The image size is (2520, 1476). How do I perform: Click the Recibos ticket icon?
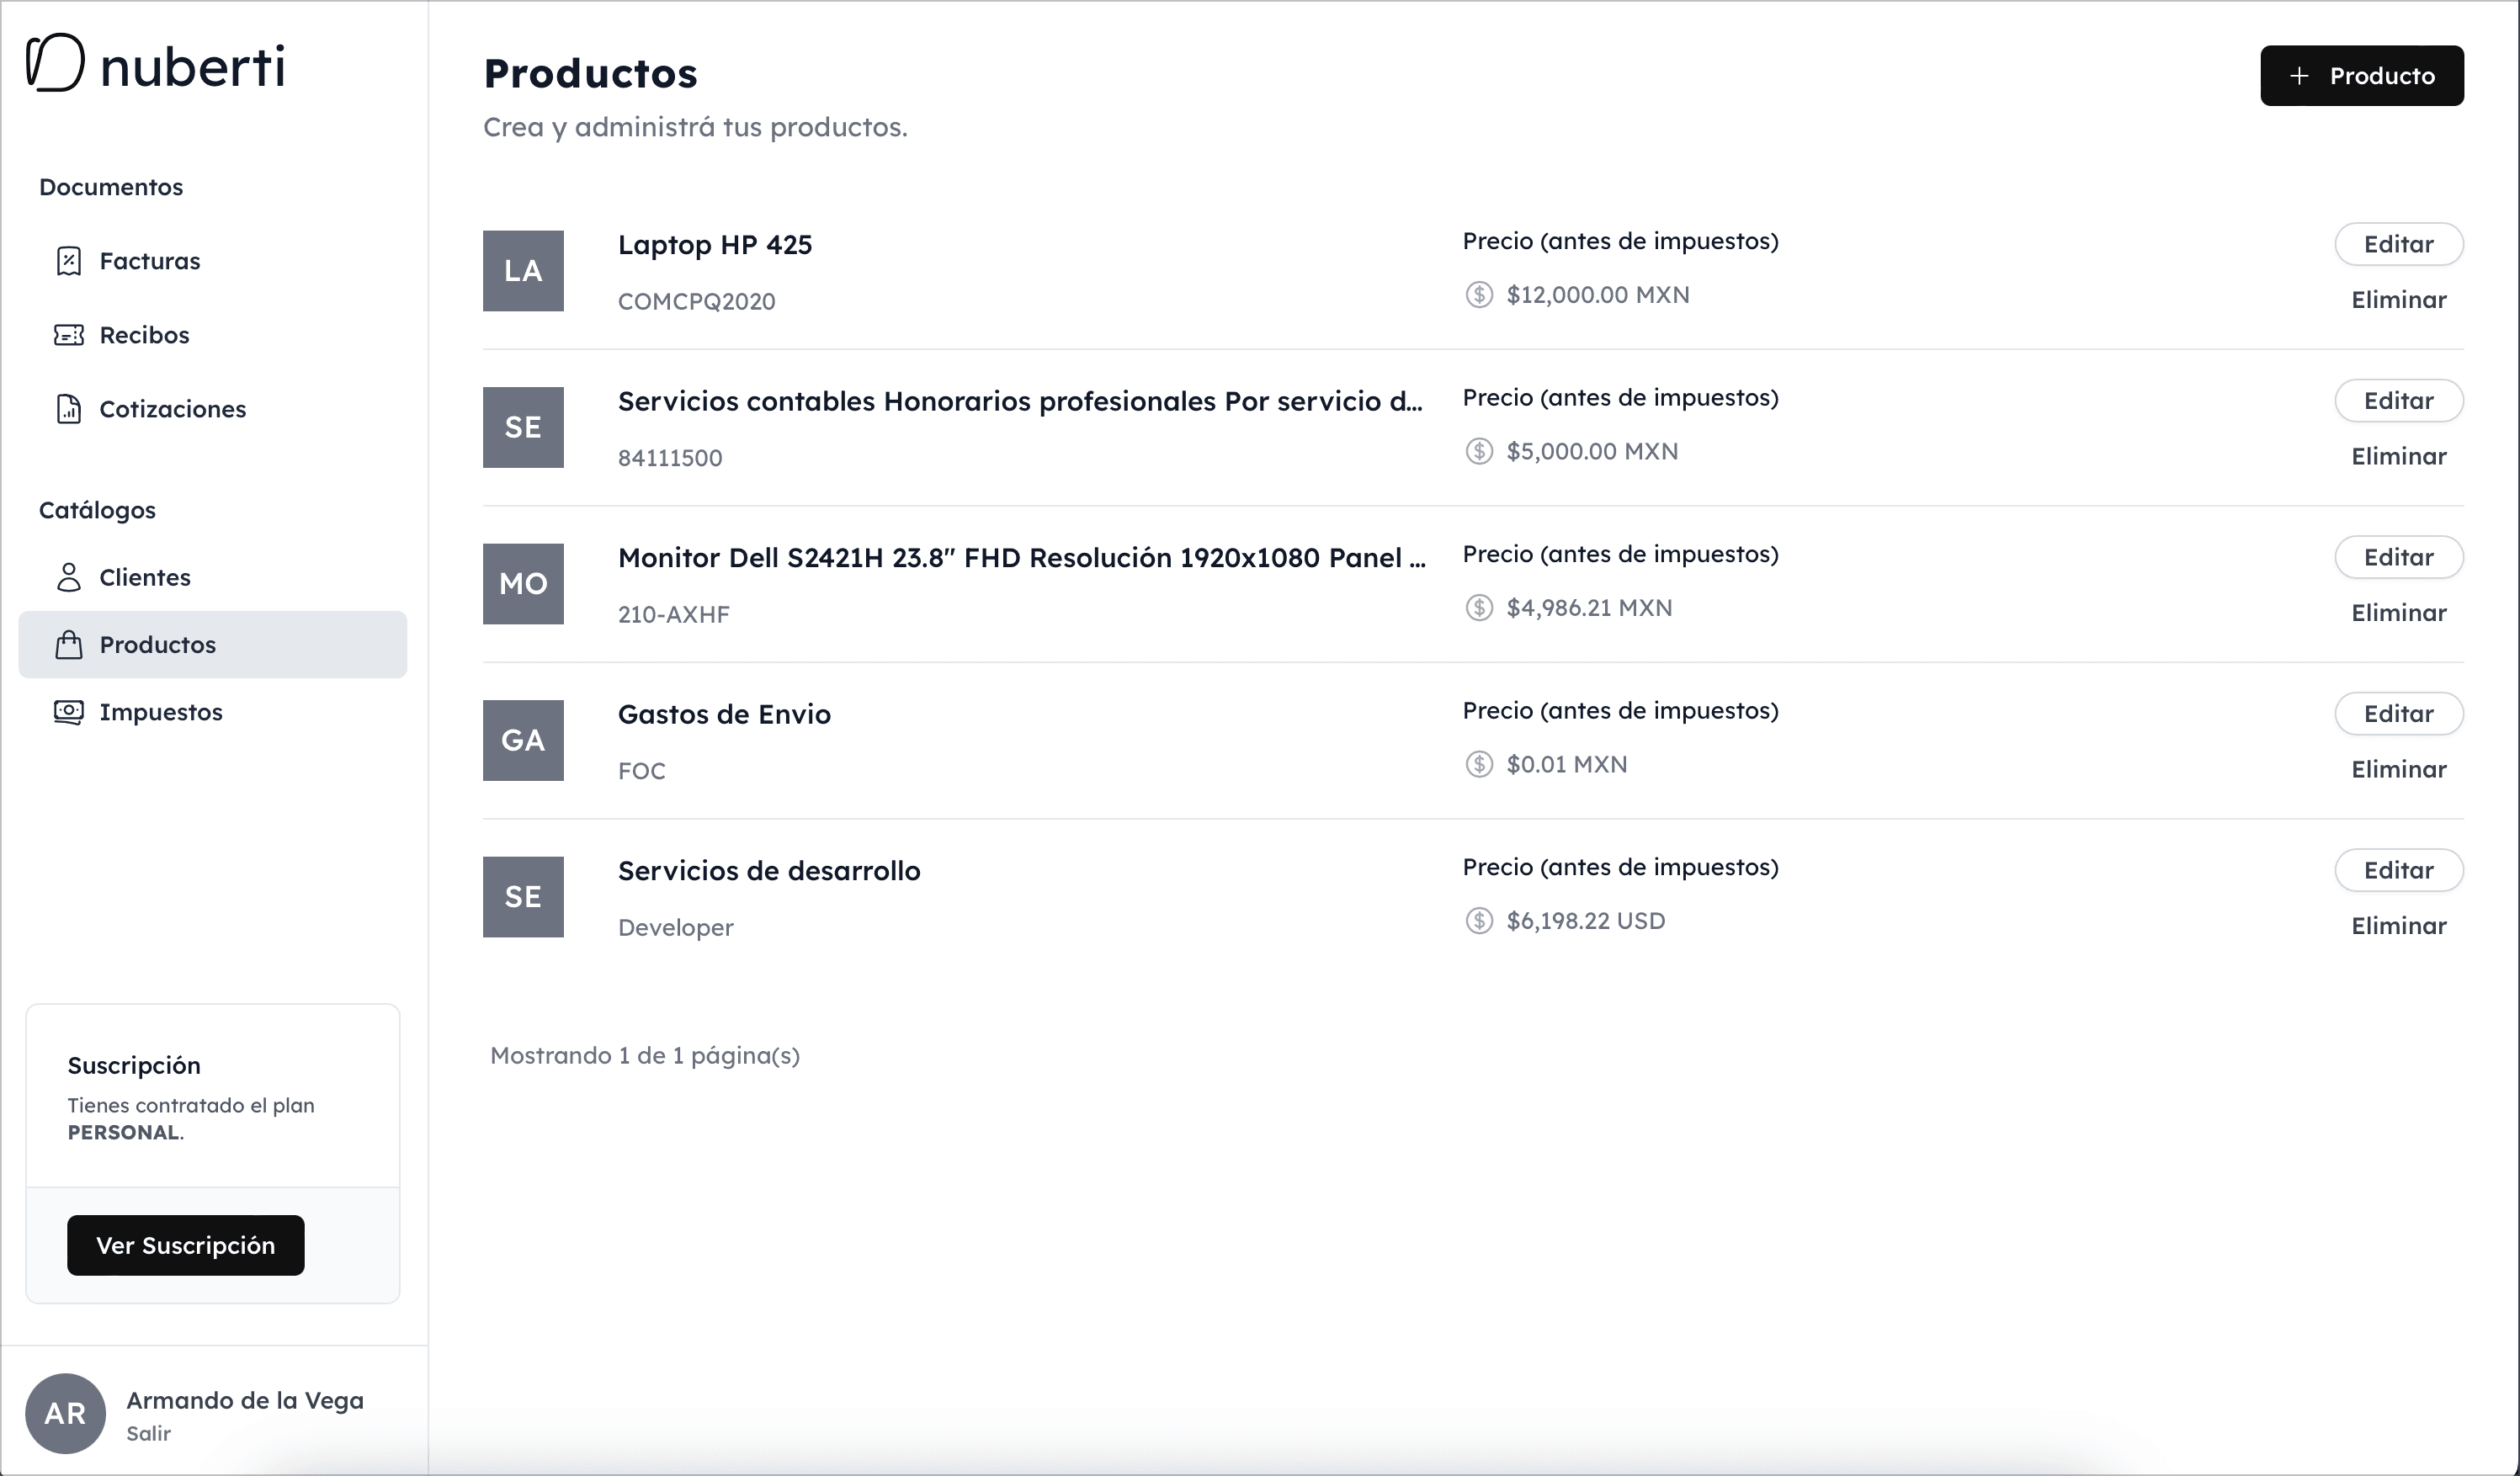tap(68, 335)
